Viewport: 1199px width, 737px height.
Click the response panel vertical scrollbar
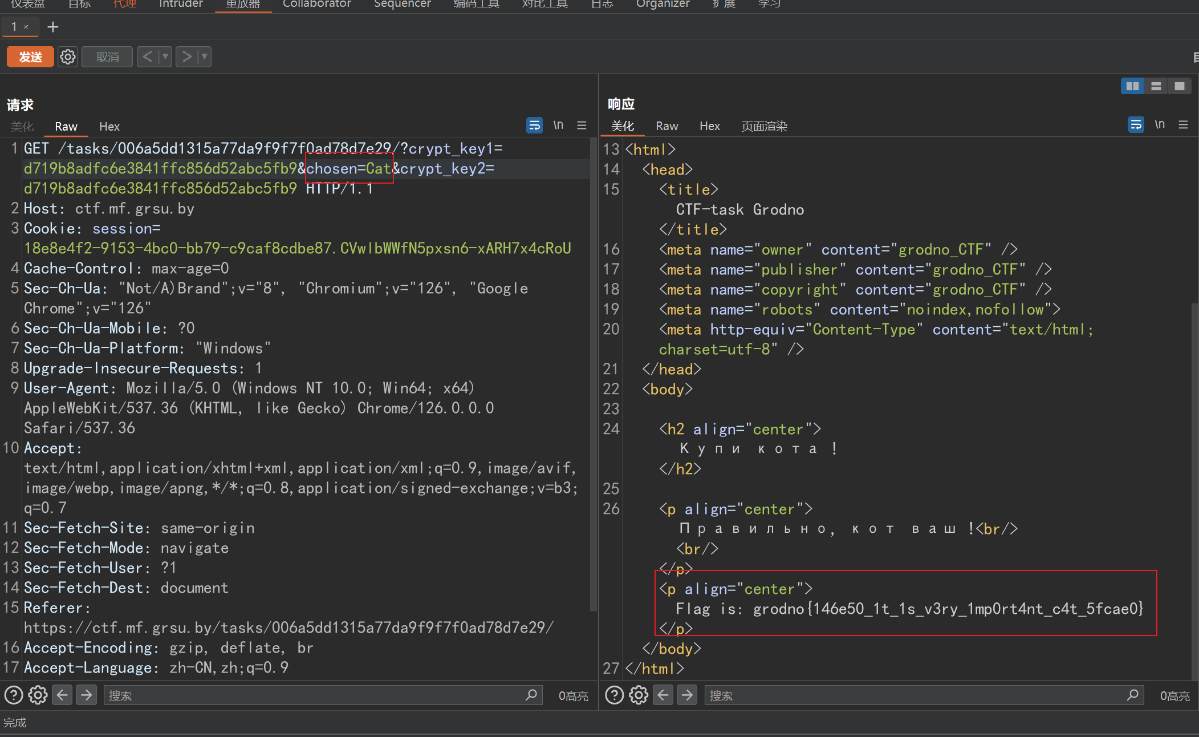(1194, 491)
